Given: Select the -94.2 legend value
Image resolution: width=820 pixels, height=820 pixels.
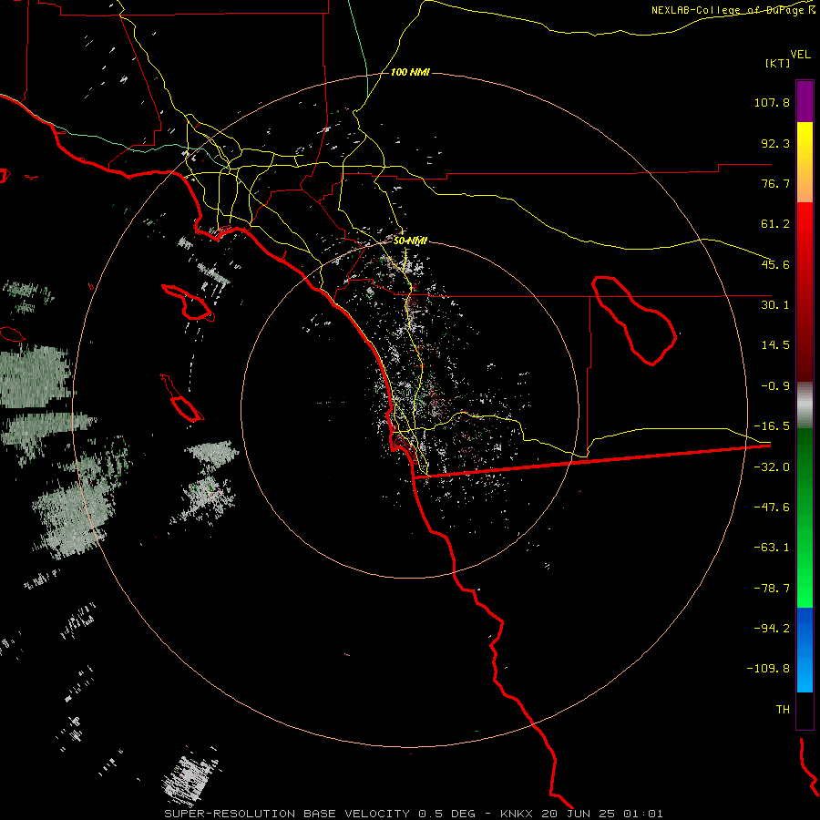Looking at the screenshot, I should click(772, 628).
